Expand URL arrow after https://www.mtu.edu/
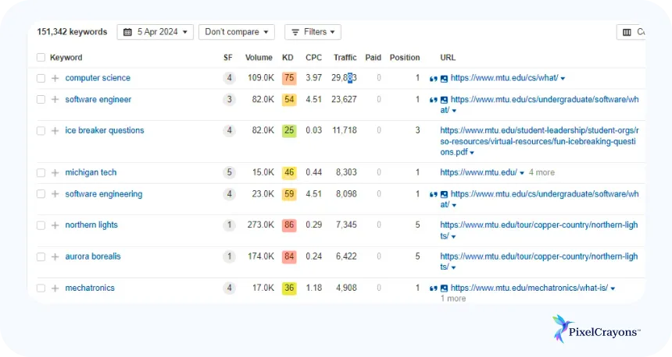The width and height of the screenshot is (672, 357). click(x=521, y=173)
